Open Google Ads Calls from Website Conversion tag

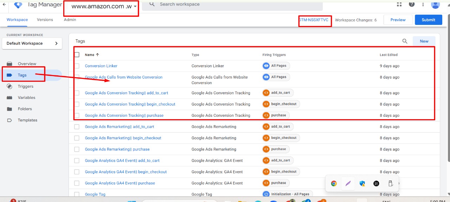tap(124, 77)
